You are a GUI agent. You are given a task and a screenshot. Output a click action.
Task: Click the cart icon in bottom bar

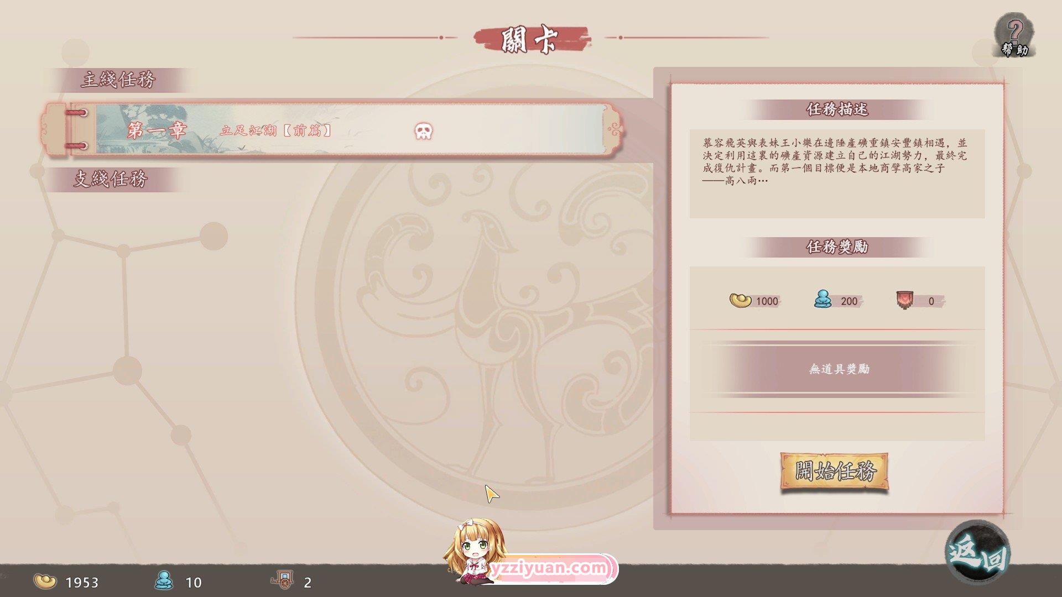pyautogui.click(x=283, y=580)
